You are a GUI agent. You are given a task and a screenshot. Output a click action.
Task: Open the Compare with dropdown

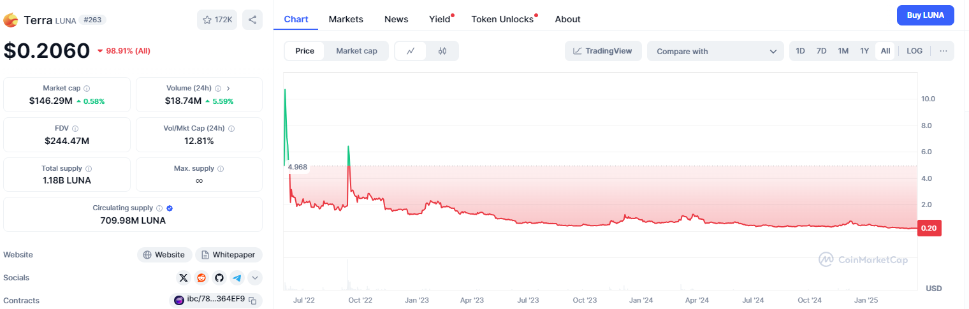(715, 51)
